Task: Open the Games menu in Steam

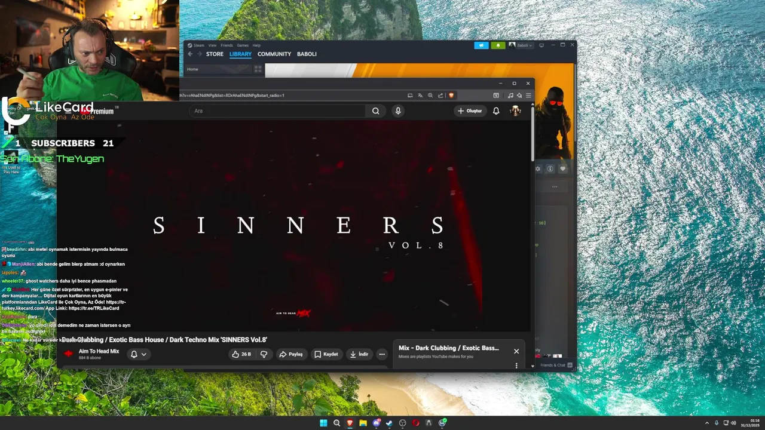Action: coord(243,45)
